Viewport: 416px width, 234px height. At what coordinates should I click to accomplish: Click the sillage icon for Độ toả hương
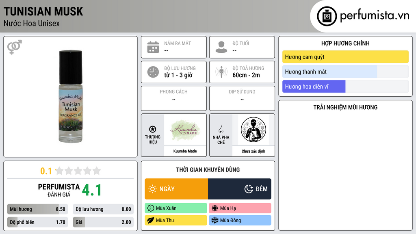pyautogui.click(x=221, y=72)
